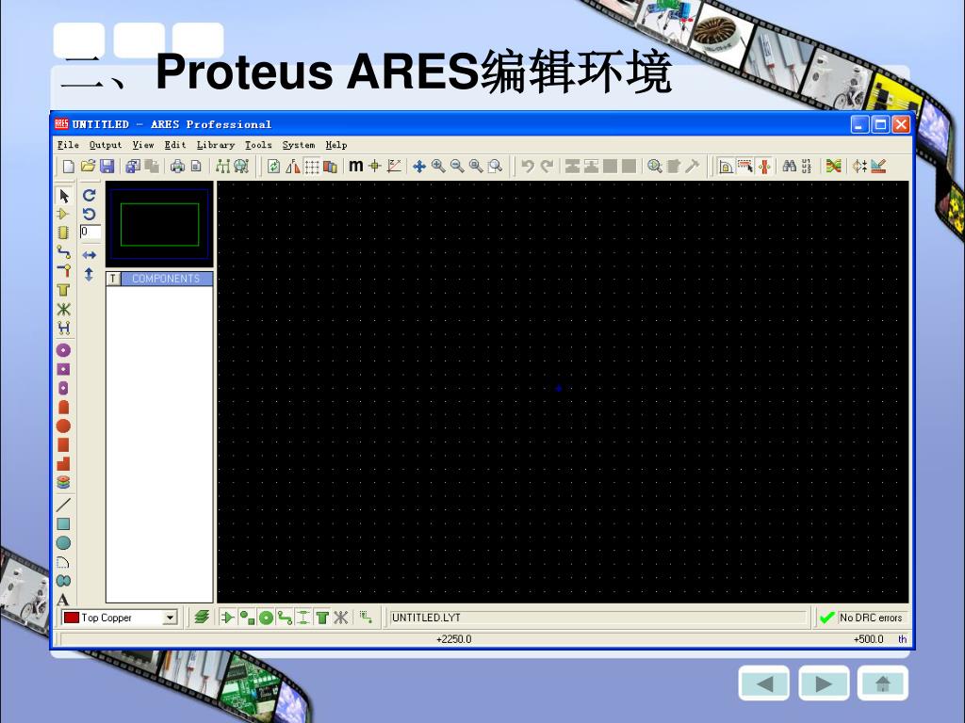965x723 pixels.
Task: Open the System menu
Action: (x=299, y=145)
